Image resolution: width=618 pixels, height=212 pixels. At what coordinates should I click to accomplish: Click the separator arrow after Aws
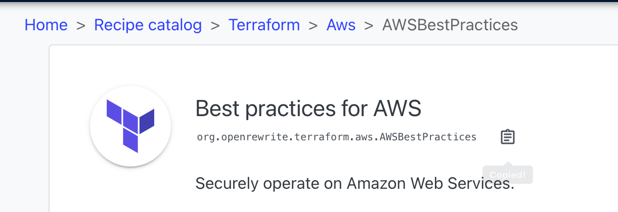coord(369,25)
